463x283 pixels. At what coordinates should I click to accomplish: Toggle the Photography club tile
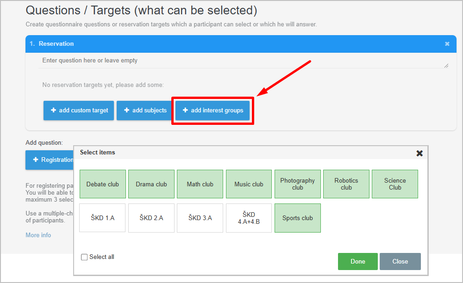click(297, 184)
